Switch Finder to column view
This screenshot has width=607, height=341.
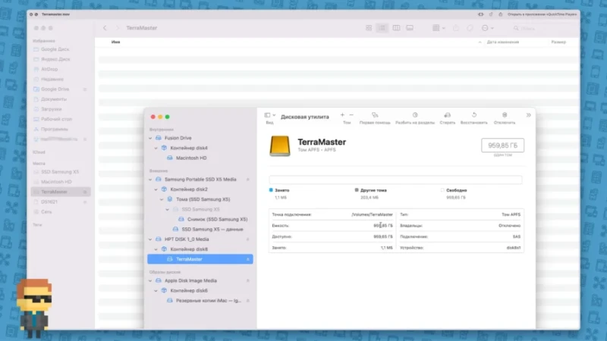click(396, 28)
